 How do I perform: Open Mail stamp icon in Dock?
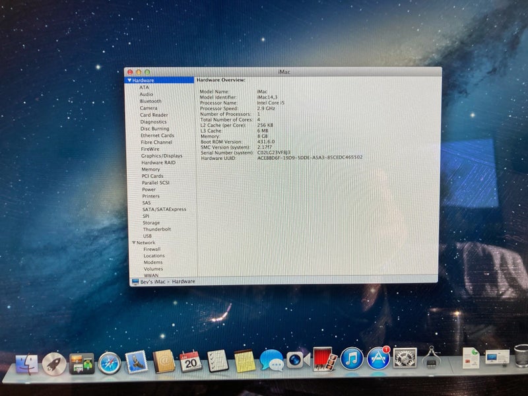(137, 362)
